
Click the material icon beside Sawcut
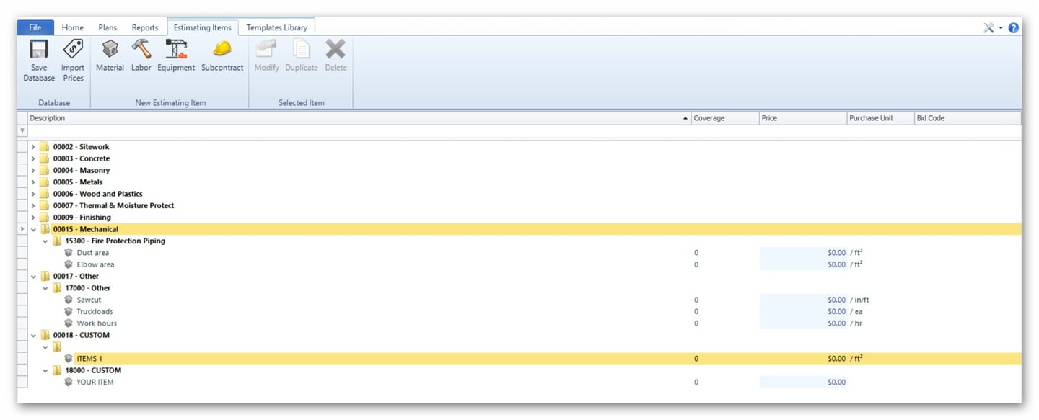(69, 300)
